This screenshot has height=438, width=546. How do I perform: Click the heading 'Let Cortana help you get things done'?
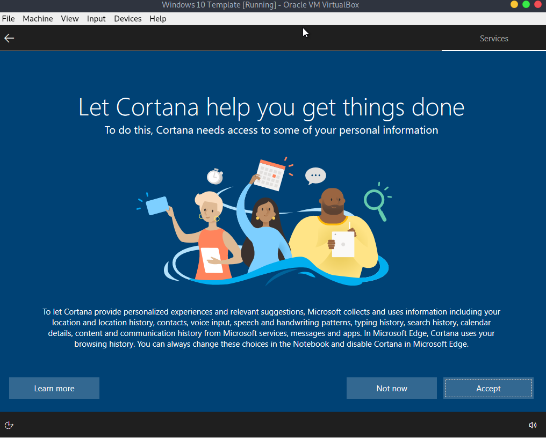tap(271, 107)
